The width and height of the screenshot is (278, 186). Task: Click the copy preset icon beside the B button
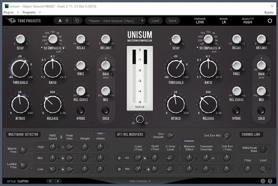pyautogui.click(x=77, y=21)
